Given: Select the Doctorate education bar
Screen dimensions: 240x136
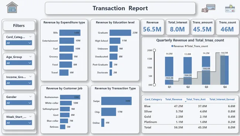Looking at the screenshot, I should click(x=111, y=73).
